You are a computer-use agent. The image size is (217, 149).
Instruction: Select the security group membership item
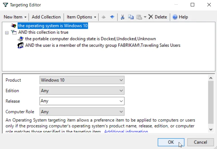click(103, 45)
